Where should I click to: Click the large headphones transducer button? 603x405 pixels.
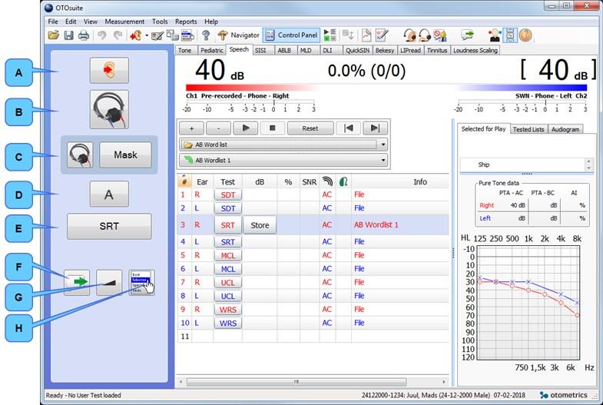[109, 110]
